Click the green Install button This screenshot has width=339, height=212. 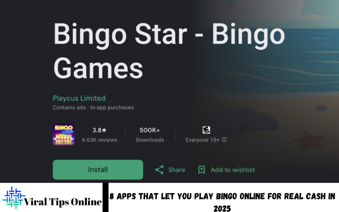click(98, 170)
